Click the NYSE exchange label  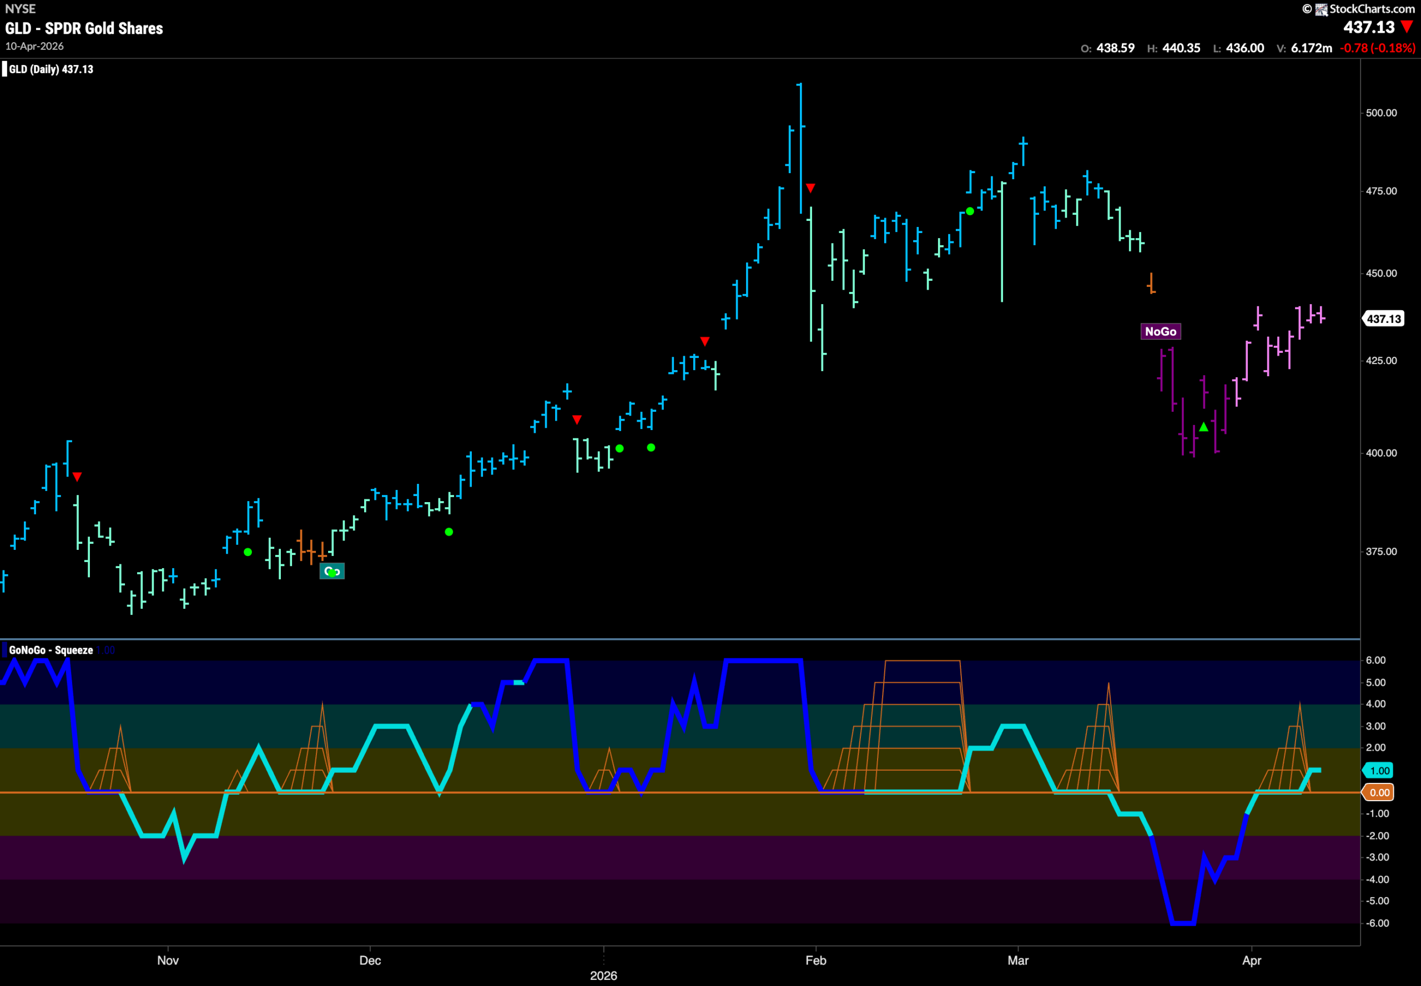(x=21, y=9)
